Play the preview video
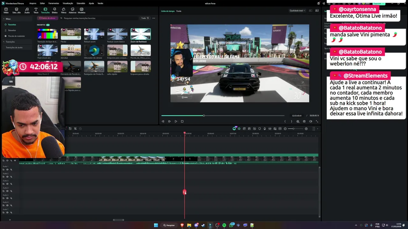The height and width of the screenshot is (229, 408). tap(176, 121)
